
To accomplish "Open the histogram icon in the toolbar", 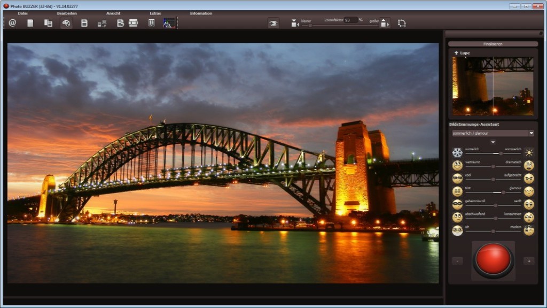I will [x=168, y=22].
